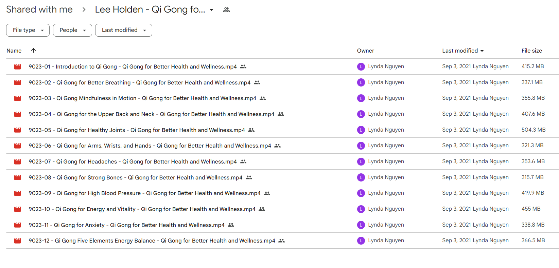Click shared icon on 9023-10 Energy and Vitality row

point(262,209)
